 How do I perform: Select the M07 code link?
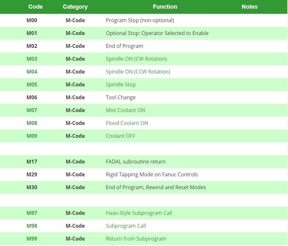(x=32, y=110)
